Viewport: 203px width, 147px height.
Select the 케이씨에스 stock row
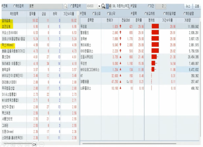click(x=140, y=45)
